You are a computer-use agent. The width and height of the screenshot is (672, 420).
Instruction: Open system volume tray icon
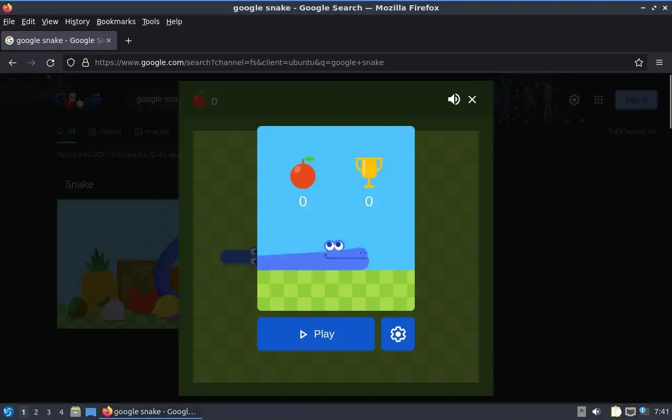(x=596, y=412)
